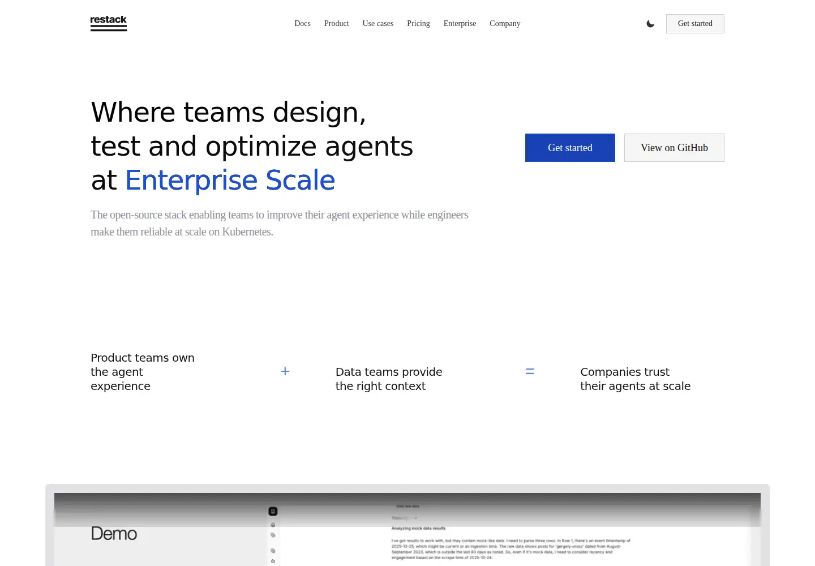Open the Use cases menu
This screenshot has width=815, height=566.
378,24
